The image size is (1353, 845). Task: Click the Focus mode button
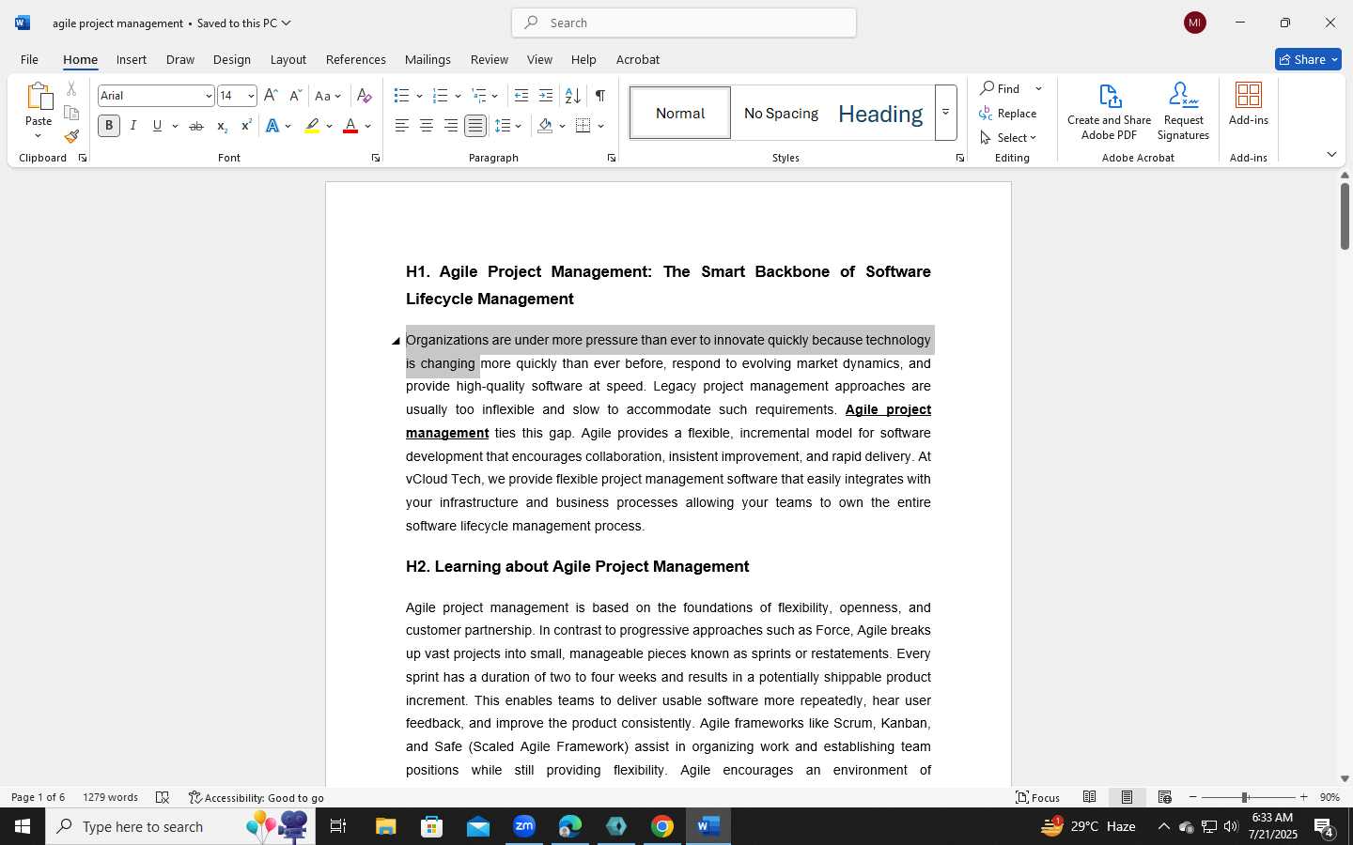click(x=1037, y=797)
